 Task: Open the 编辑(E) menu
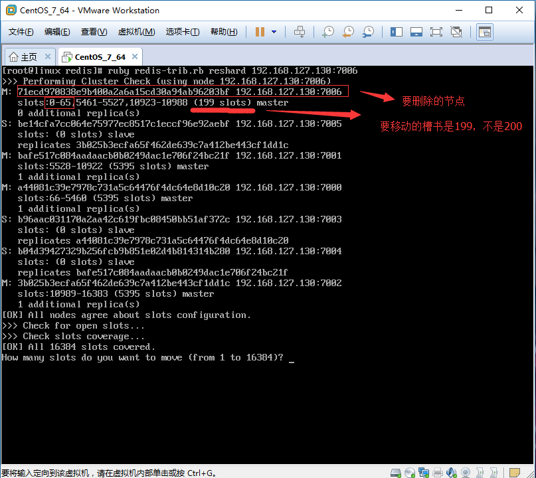tap(57, 32)
